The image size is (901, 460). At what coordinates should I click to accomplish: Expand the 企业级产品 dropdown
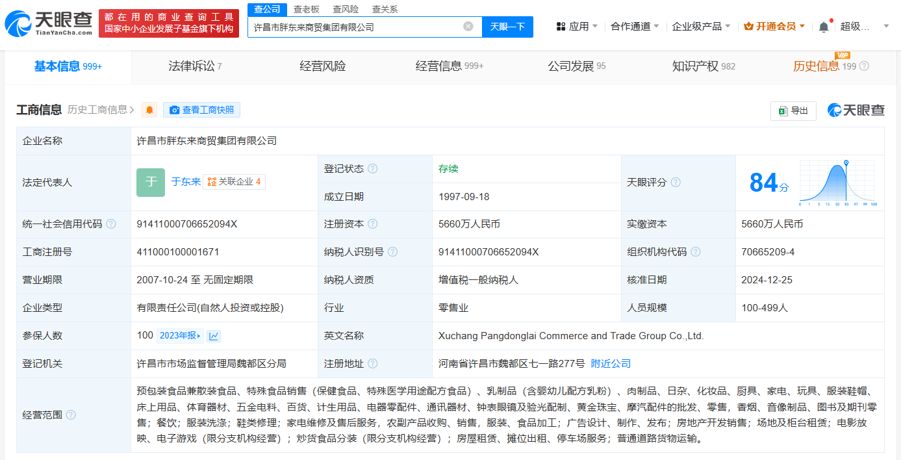pos(701,27)
